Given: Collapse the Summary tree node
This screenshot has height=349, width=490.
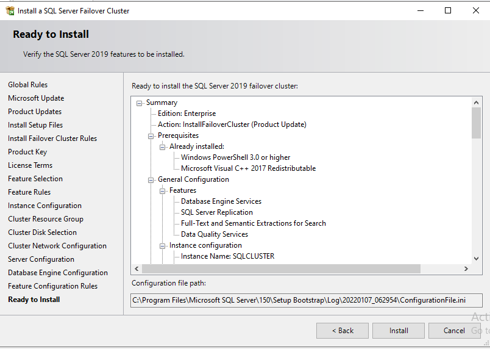Looking at the screenshot, I should pyautogui.click(x=140, y=103).
